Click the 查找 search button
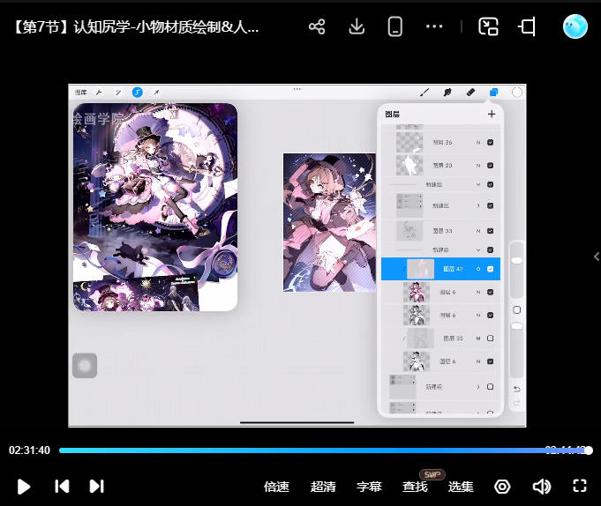The image size is (601, 506). click(415, 487)
